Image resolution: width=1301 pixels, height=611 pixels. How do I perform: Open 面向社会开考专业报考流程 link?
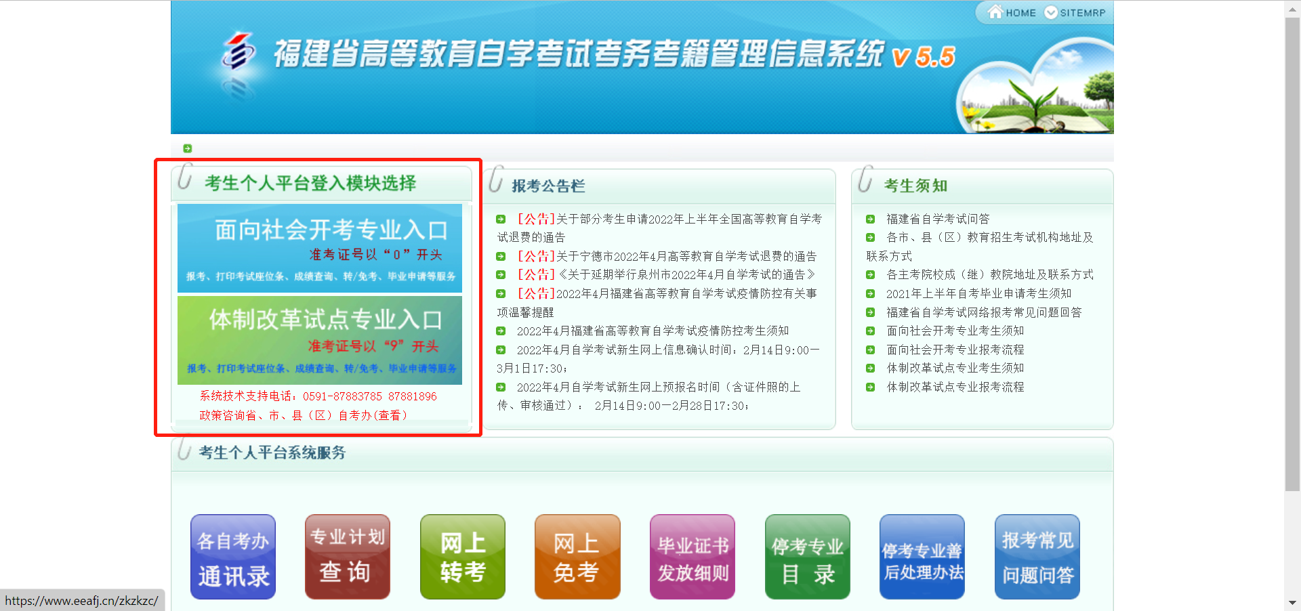tap(955, 350)
